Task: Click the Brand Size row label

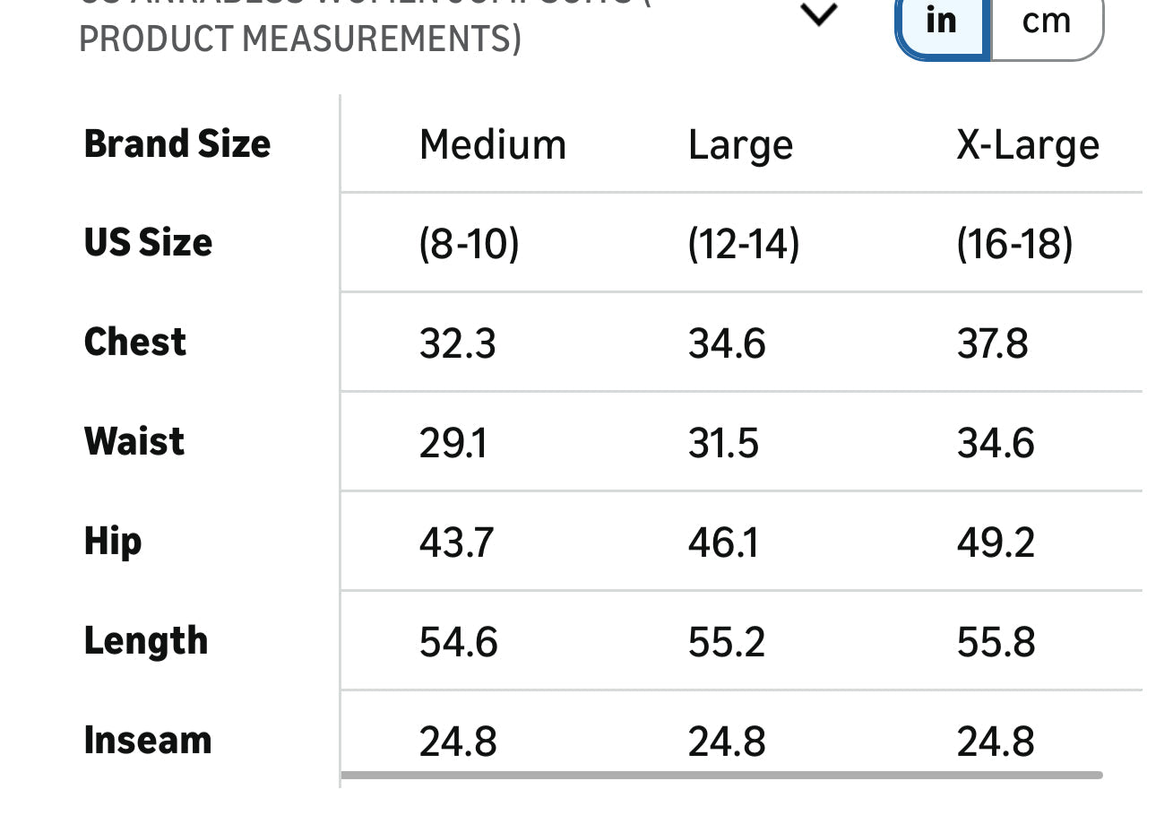Action: tap(177, 144)
